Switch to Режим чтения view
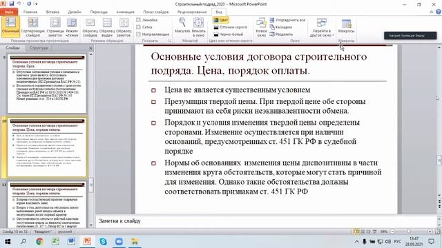This screenshot has height=248, width=442. pos(72,28)
